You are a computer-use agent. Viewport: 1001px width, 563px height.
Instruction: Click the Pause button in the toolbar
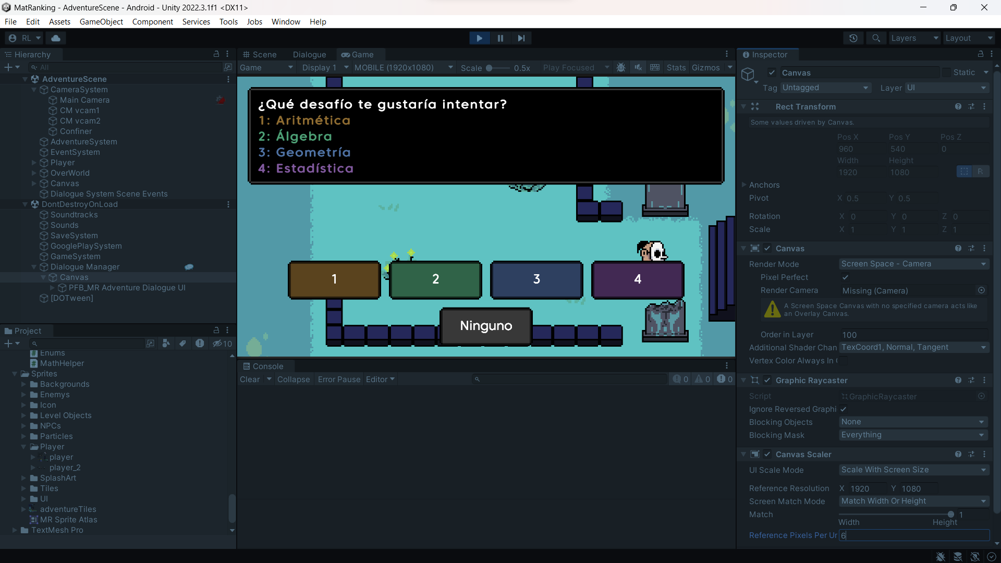coord(500,38)
